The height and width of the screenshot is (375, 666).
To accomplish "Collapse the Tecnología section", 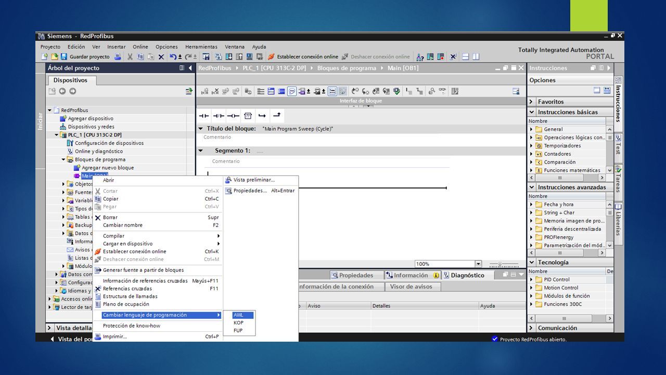I will tap(532, 262).
